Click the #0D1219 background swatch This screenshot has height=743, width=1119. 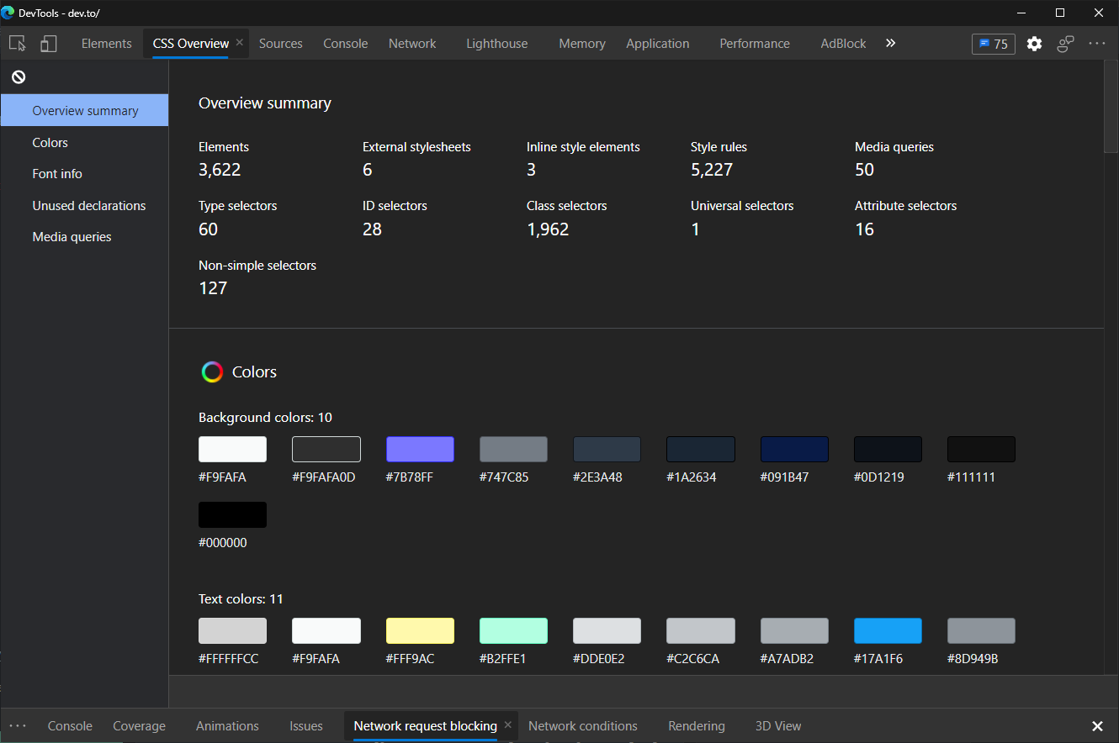point(888,449)
